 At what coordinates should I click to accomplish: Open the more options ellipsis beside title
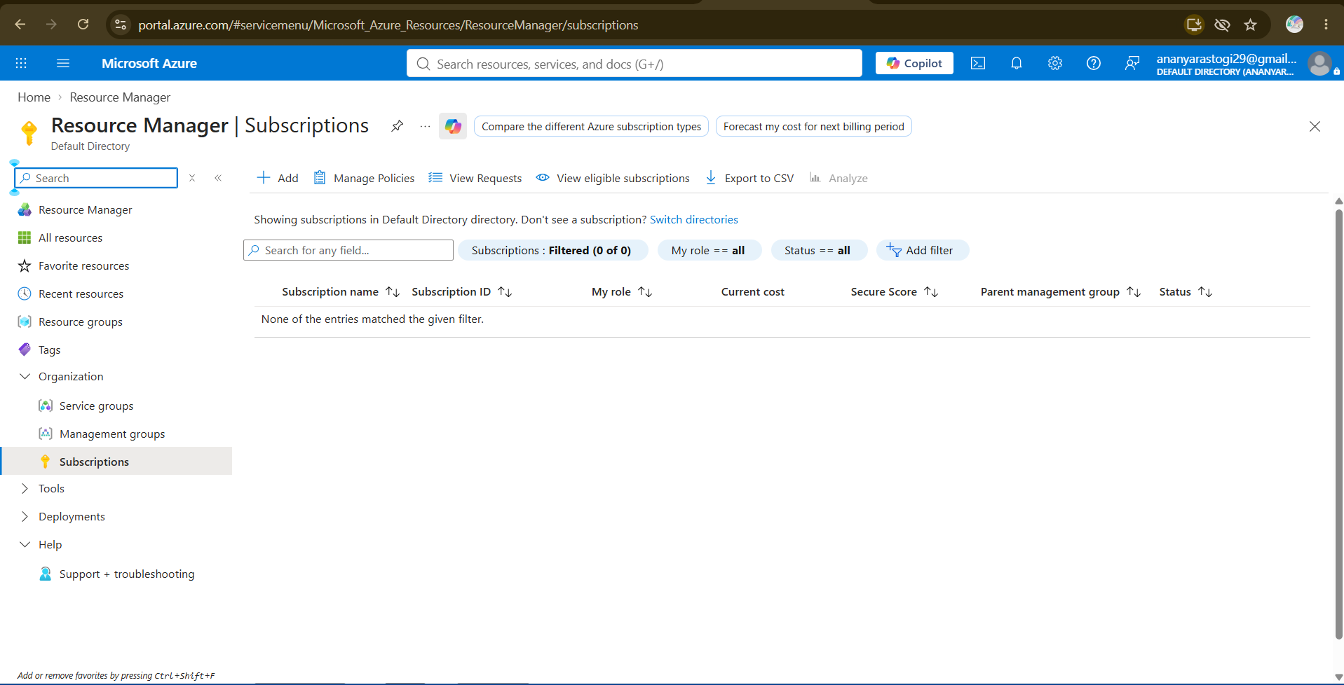pos(425,126)
